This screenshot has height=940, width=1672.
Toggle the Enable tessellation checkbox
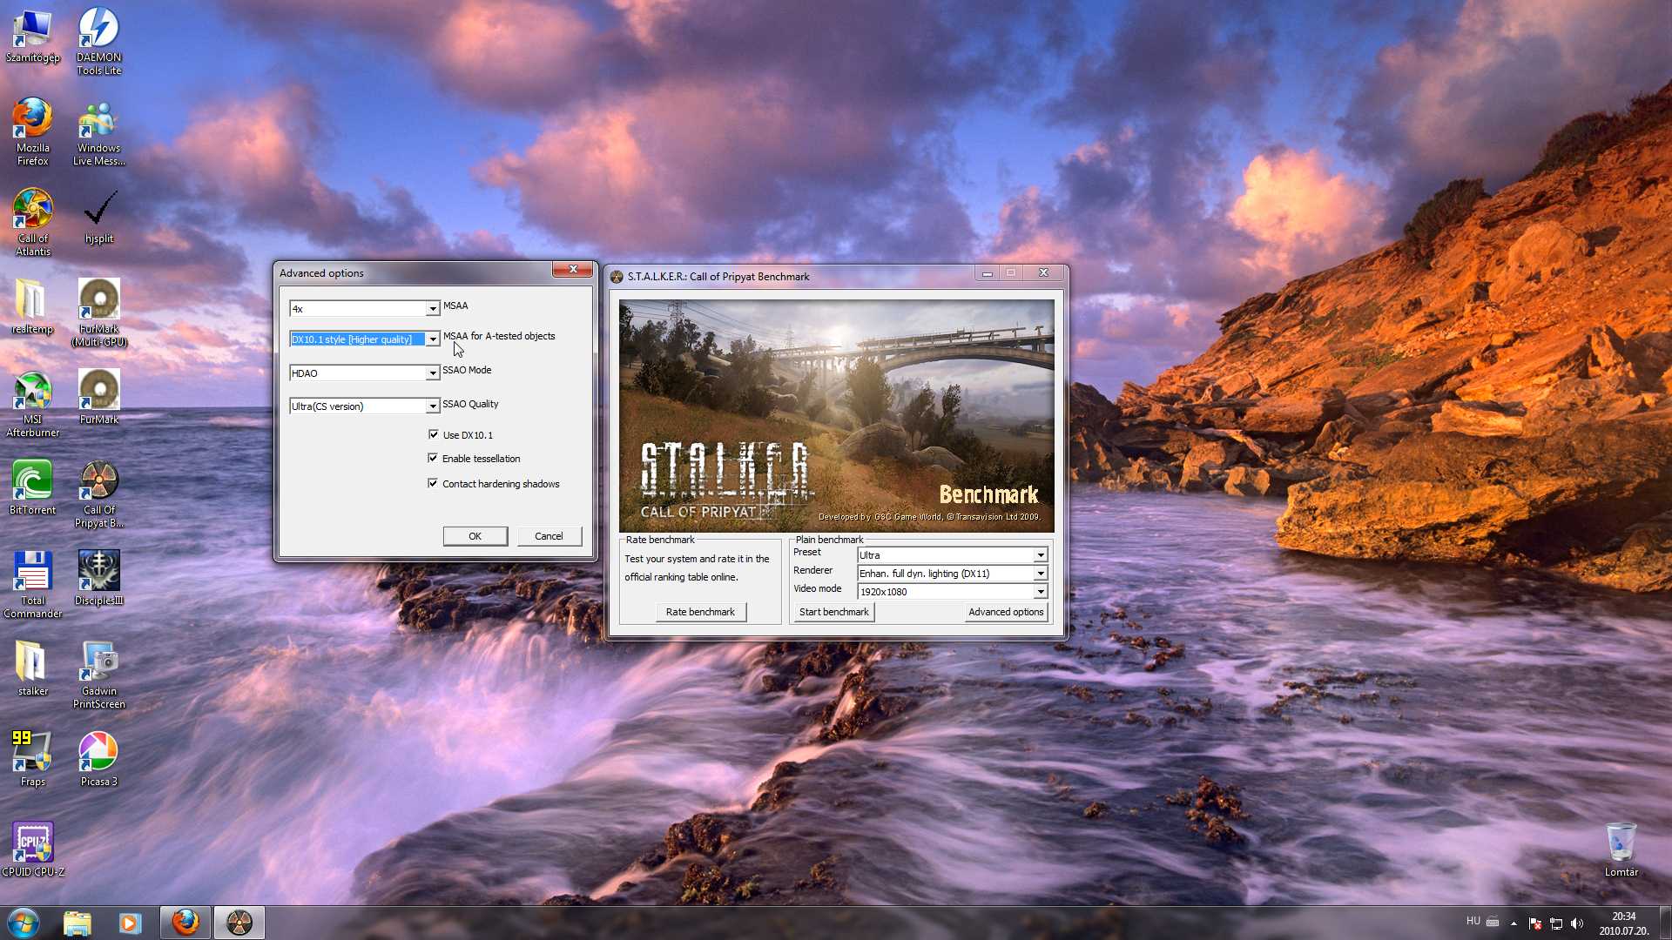(433, 458)
